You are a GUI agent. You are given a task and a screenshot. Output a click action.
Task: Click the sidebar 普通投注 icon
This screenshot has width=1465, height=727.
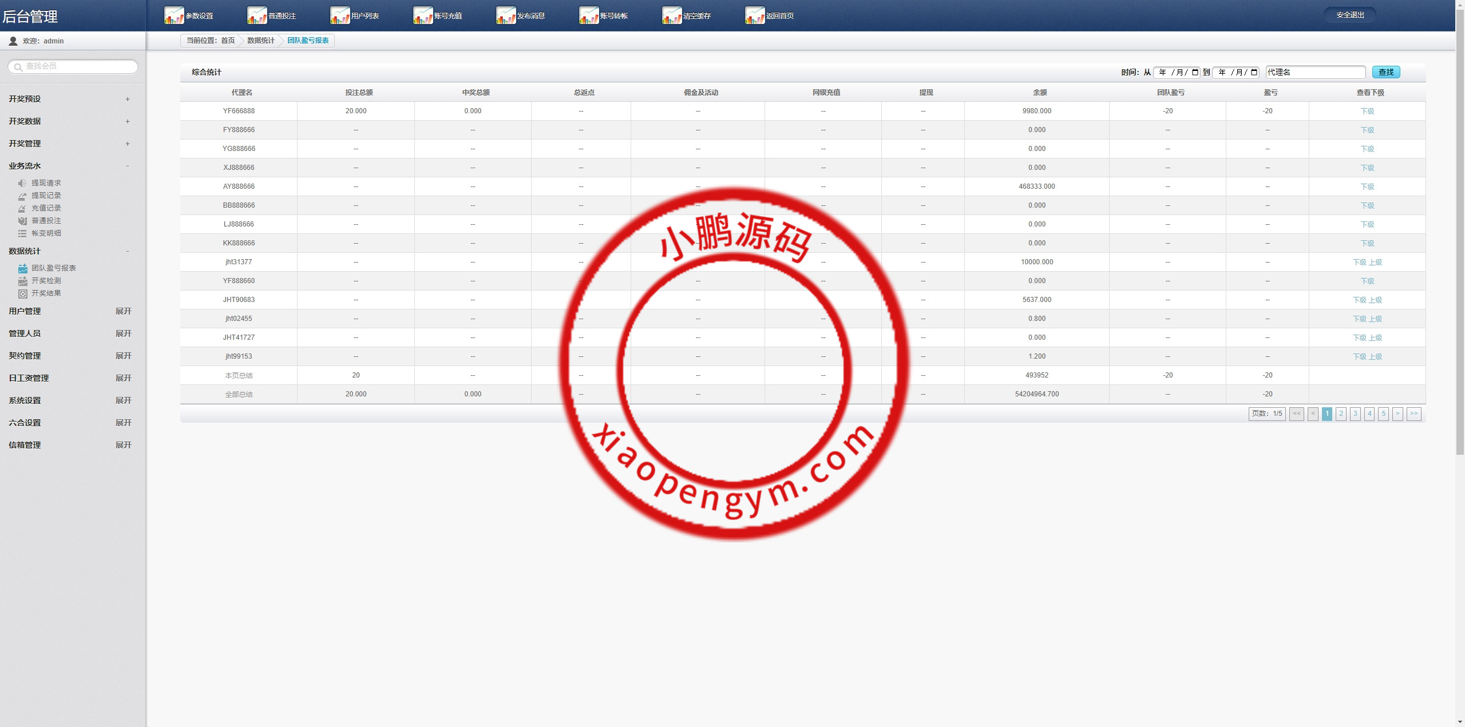[22, 221]
